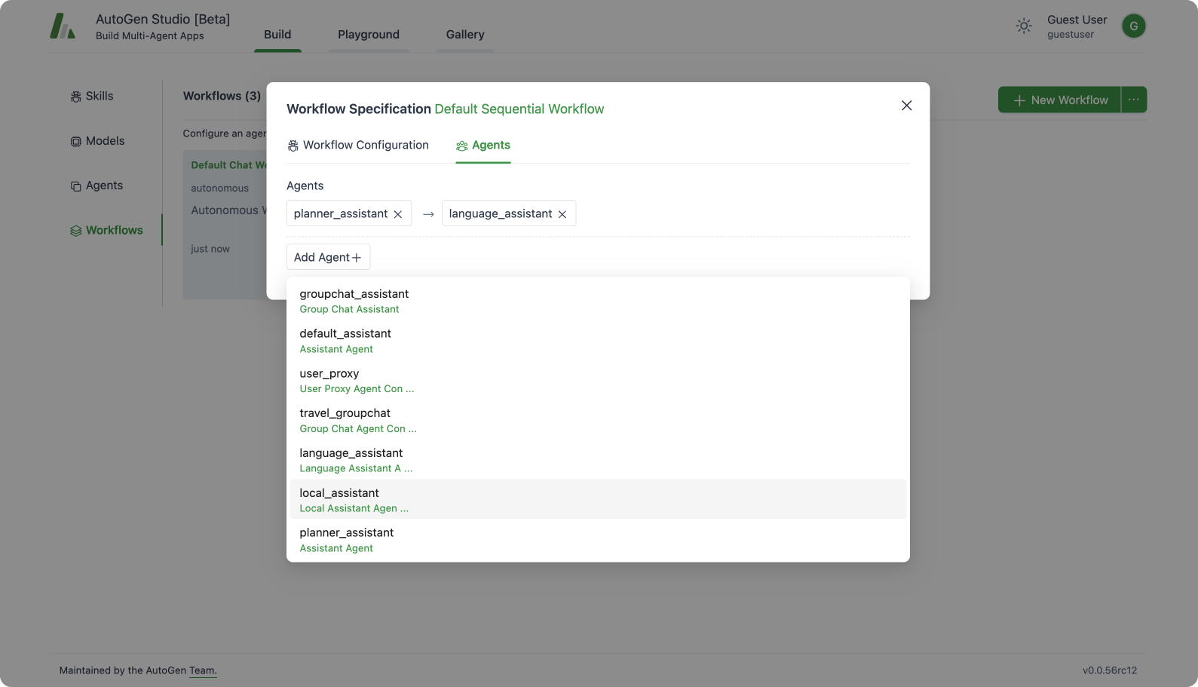
Task: Open the Build tab
Action: (277, 35)
